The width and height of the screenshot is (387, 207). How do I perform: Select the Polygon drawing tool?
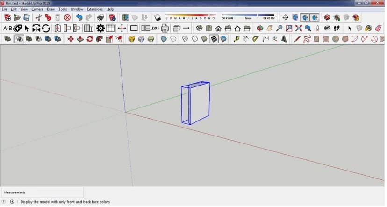pyautogui.click(x=345, y=39)
